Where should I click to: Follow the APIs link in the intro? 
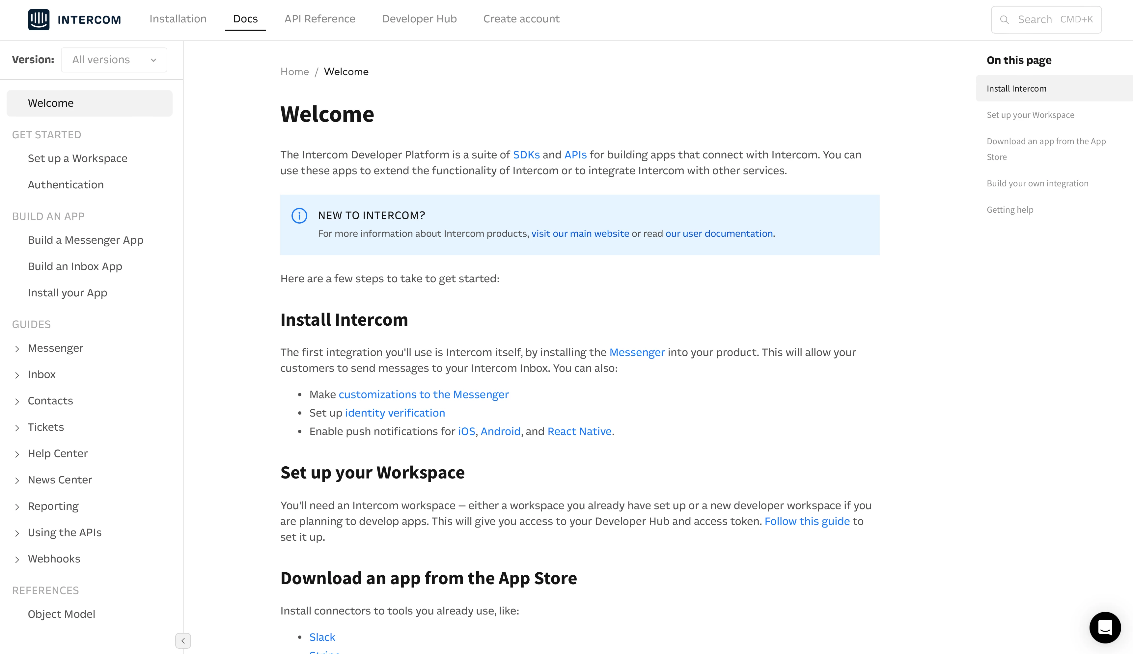click(575, 155)
